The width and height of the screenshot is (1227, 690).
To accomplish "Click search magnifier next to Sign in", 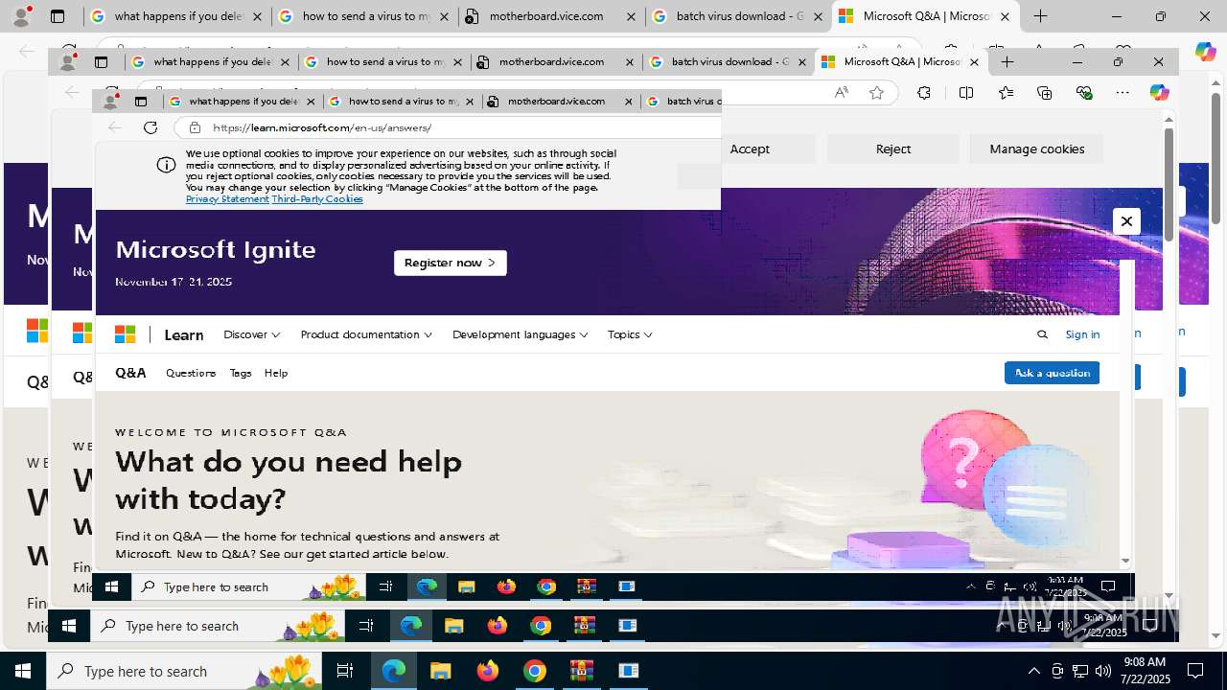I will pos(1042,334).
